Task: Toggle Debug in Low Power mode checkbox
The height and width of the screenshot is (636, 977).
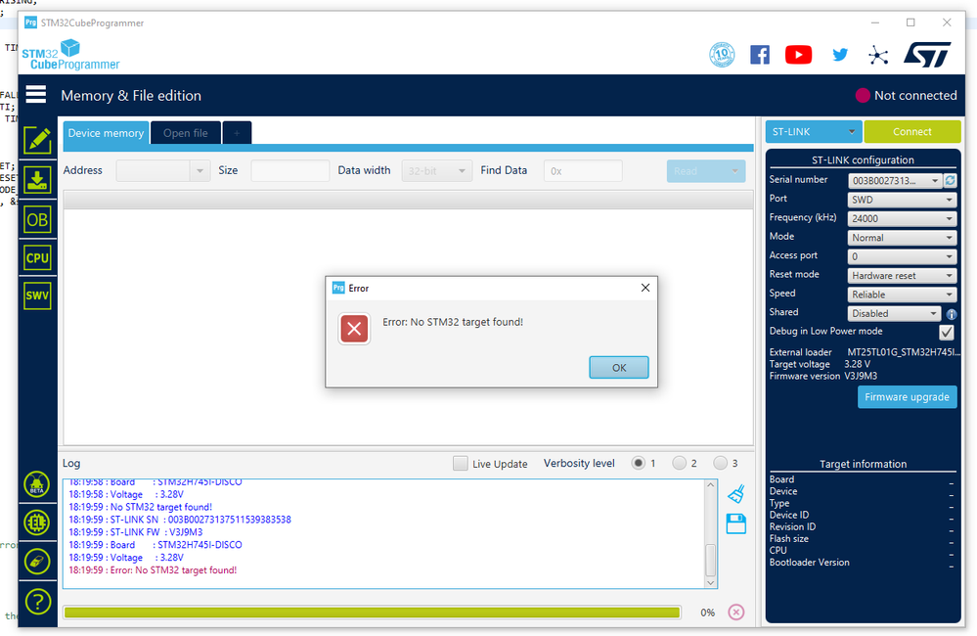Action: tap(947, 333)
